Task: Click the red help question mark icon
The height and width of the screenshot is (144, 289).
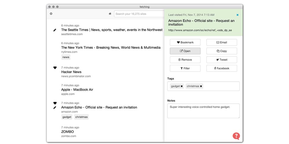Action: point(236,136)
